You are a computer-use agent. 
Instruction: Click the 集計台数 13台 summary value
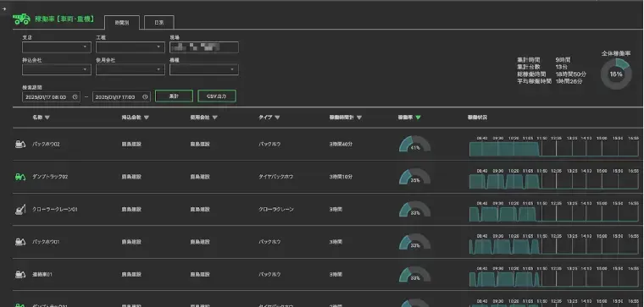[561, 67]
